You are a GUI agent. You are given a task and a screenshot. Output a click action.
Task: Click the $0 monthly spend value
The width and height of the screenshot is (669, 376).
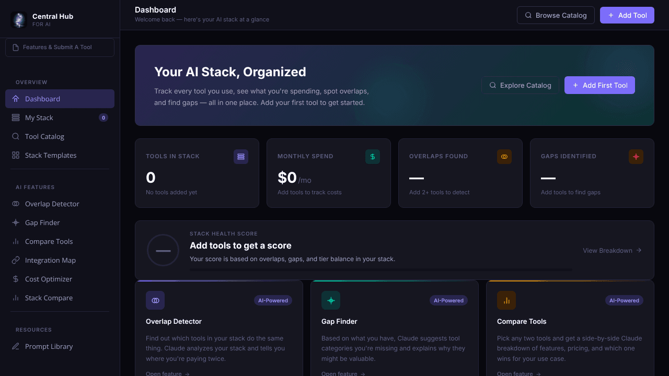[287, 178]
